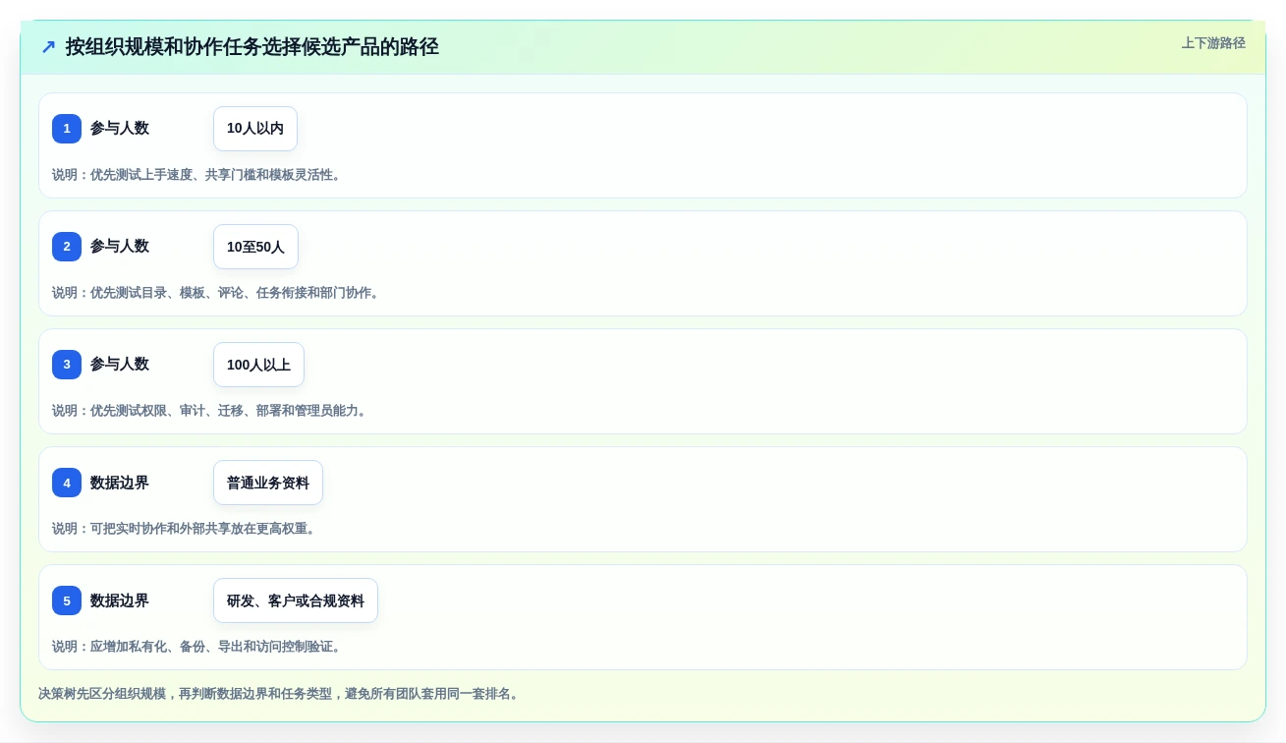Image resolution: width=1286 pixels, height=743 pixels.
Task: Click step badge number 4
Action: point(67,483)
